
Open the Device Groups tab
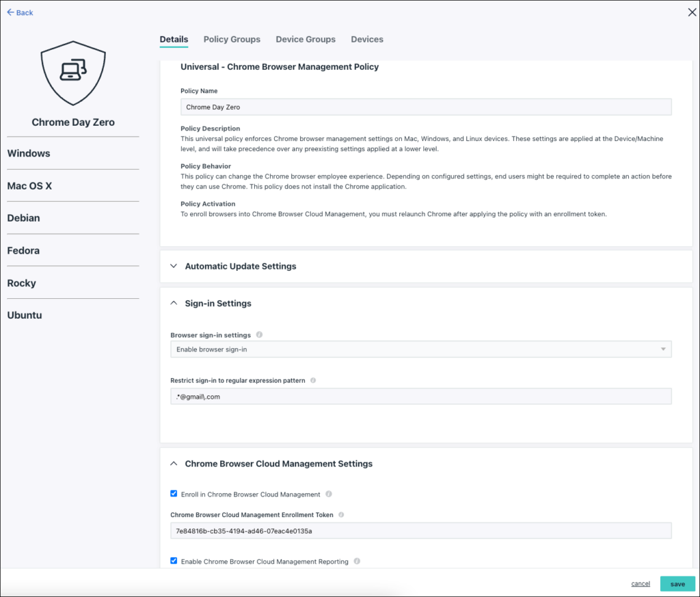306,39
